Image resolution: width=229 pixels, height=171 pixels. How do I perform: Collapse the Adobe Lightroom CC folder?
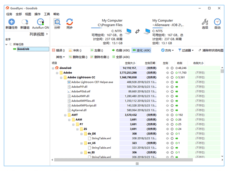(x=61, y=77)
